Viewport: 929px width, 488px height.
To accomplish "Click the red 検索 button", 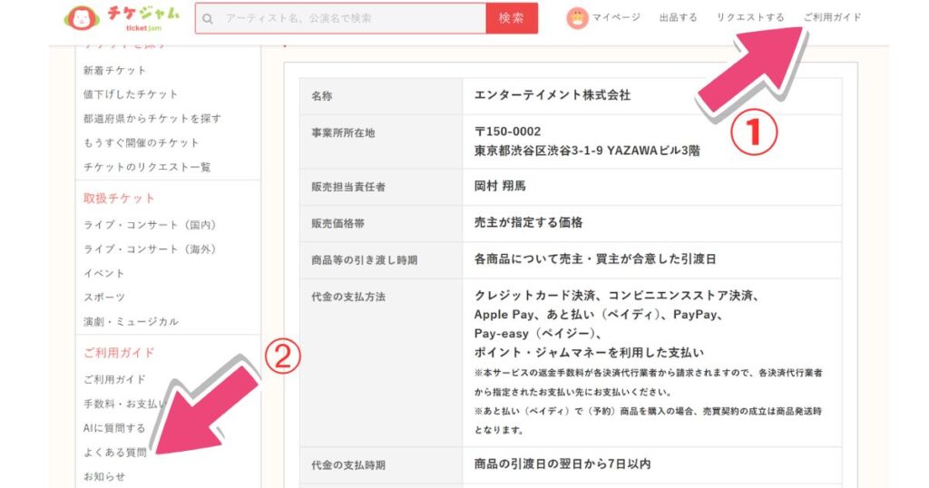I will (512, 18).
